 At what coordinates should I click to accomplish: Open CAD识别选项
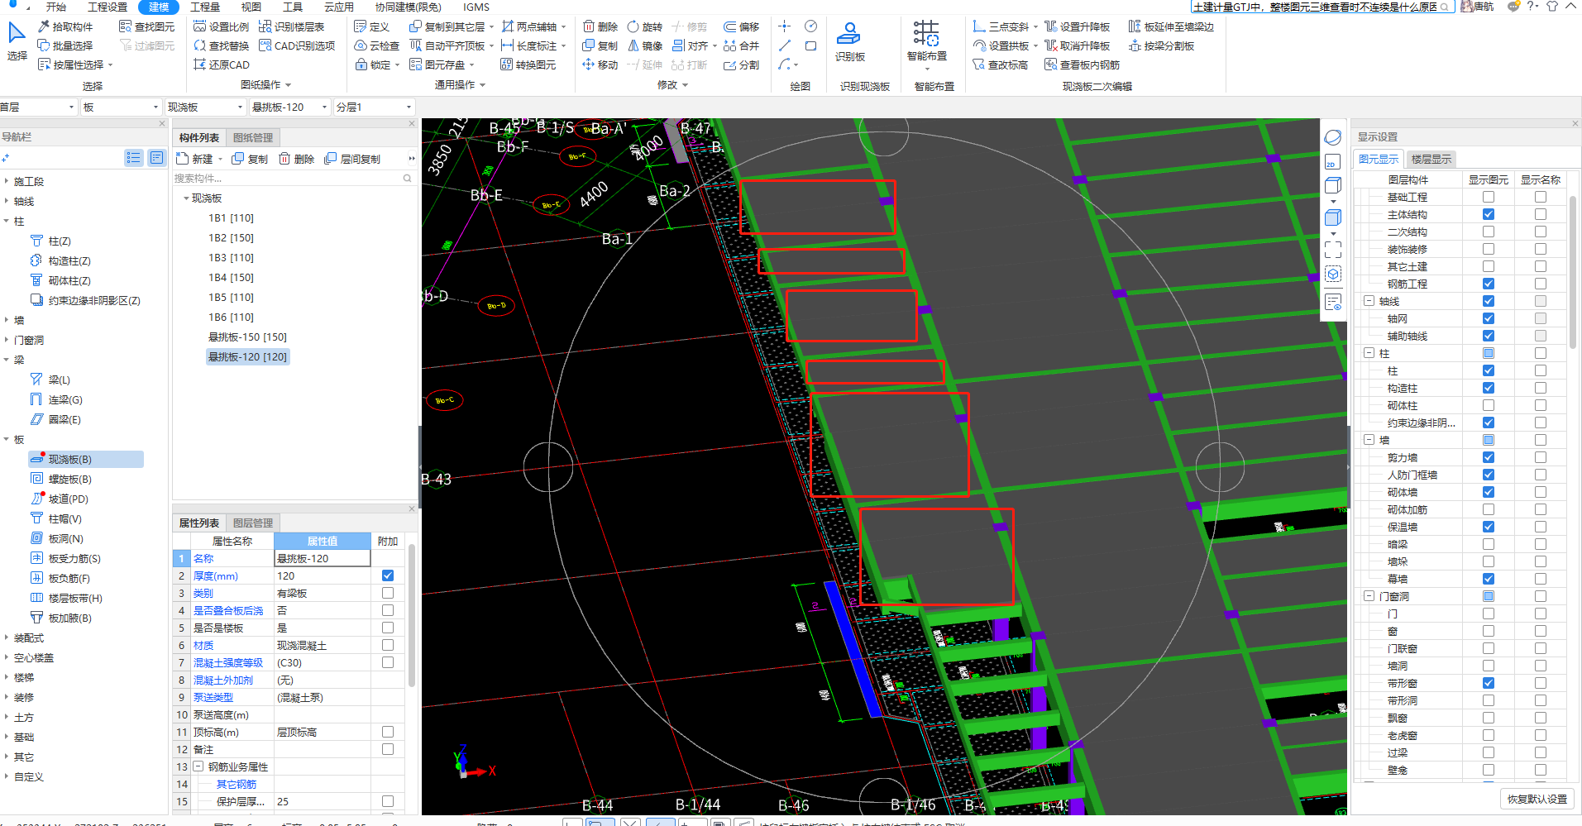pyautogui.click(x=297, y=45)
